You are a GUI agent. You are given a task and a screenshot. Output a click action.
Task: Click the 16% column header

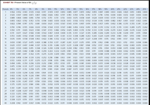pos(87,9)
